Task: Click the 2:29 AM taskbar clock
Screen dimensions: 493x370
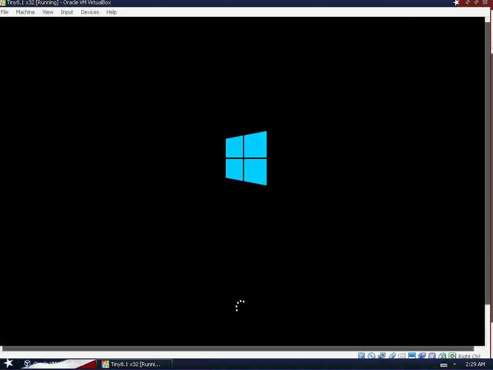Action: pos(475,364)
